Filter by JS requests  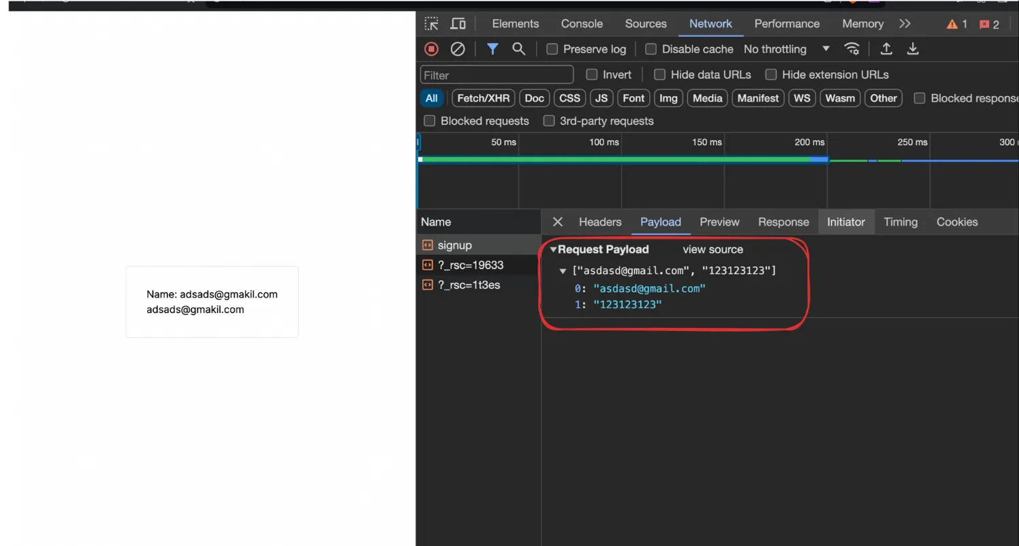[601, 98]
